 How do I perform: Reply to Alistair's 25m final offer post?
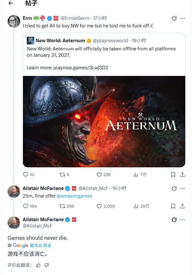26,206
